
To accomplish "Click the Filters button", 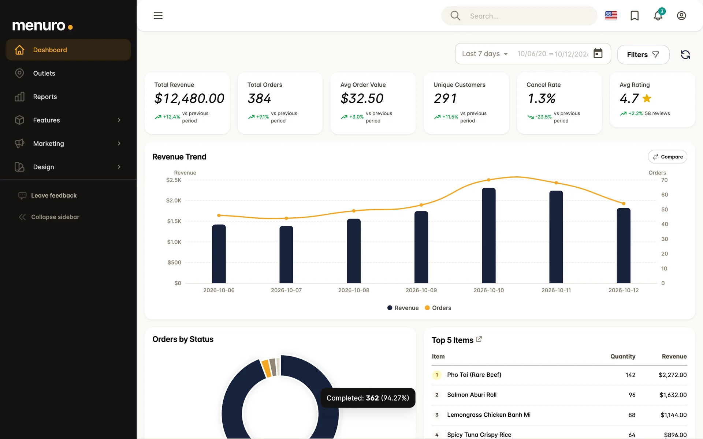I will click(x=643, y=55).
